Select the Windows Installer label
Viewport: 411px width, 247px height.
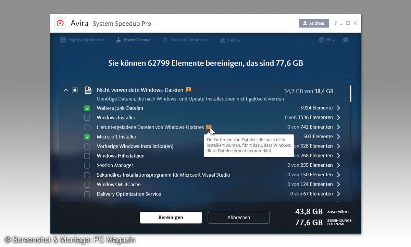(x=116, y=118)
